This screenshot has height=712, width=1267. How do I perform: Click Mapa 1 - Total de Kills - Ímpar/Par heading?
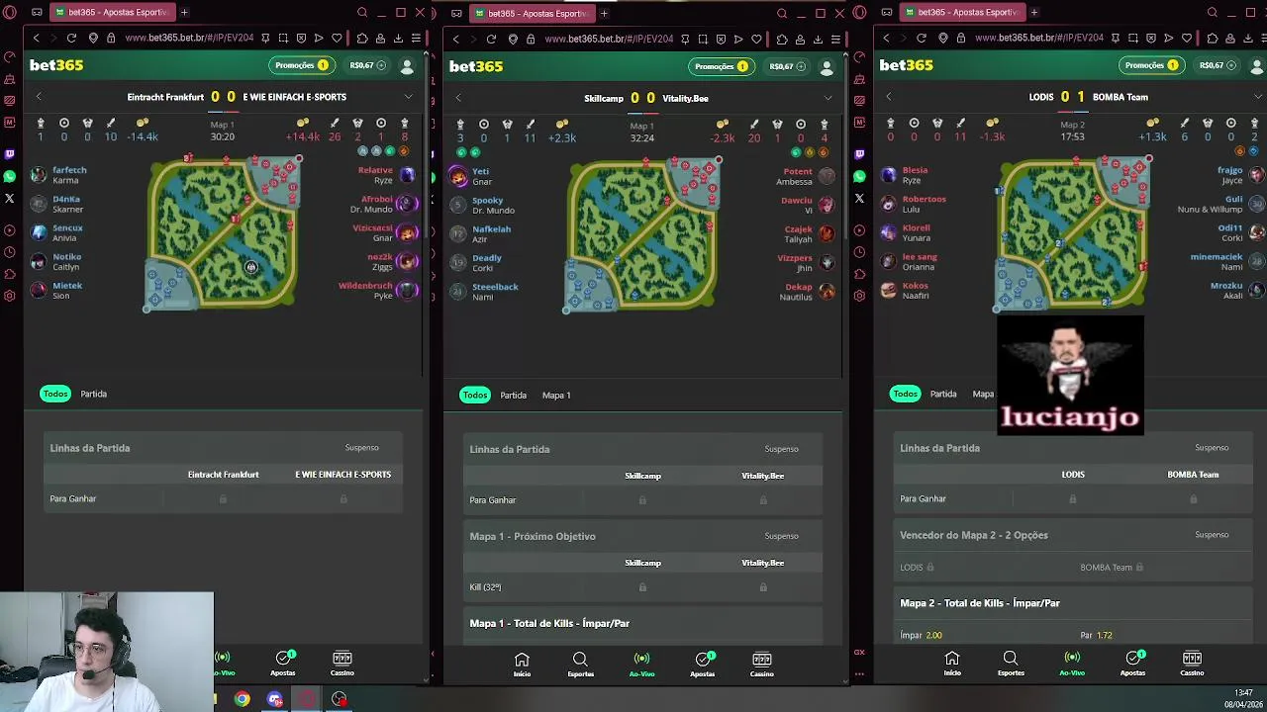(549, 623)
